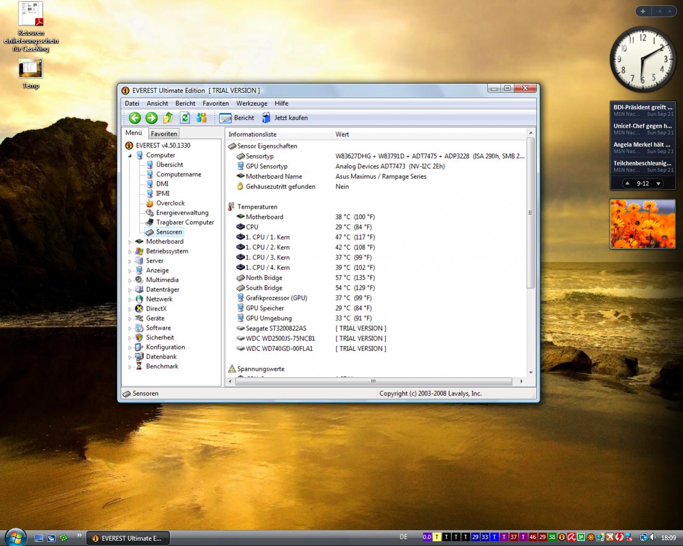
Task: Go back with the green left arrow
Action: 135,118
